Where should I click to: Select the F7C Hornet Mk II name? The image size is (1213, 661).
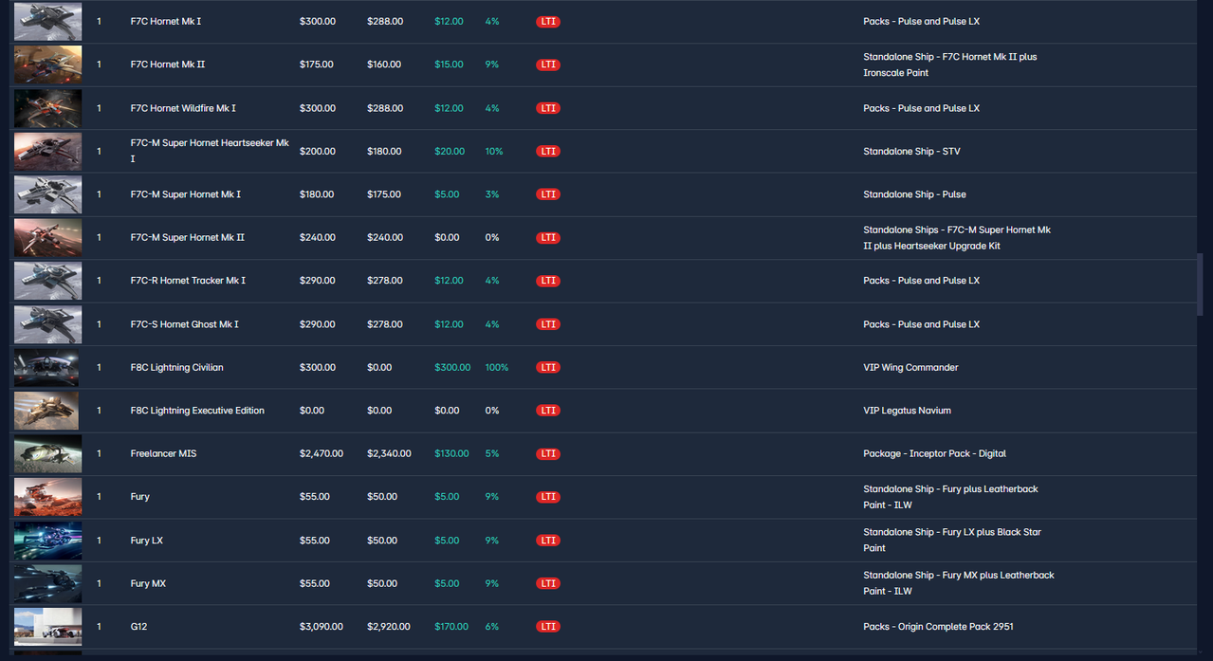[168, 64]
